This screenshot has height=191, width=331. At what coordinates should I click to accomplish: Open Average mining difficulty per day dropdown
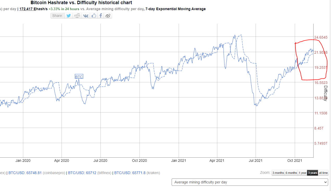[250, 182]
